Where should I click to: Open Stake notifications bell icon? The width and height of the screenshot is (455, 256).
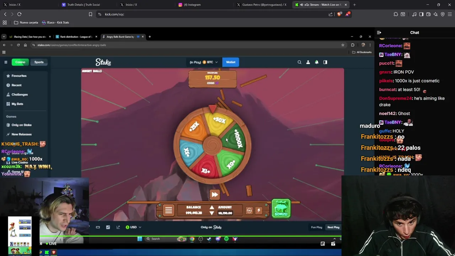(317, 62)
